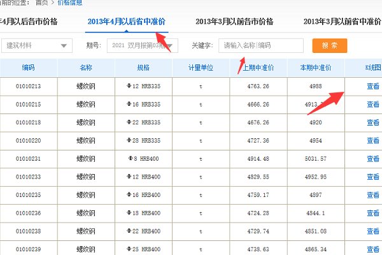Click current price 4844.1

316,213
